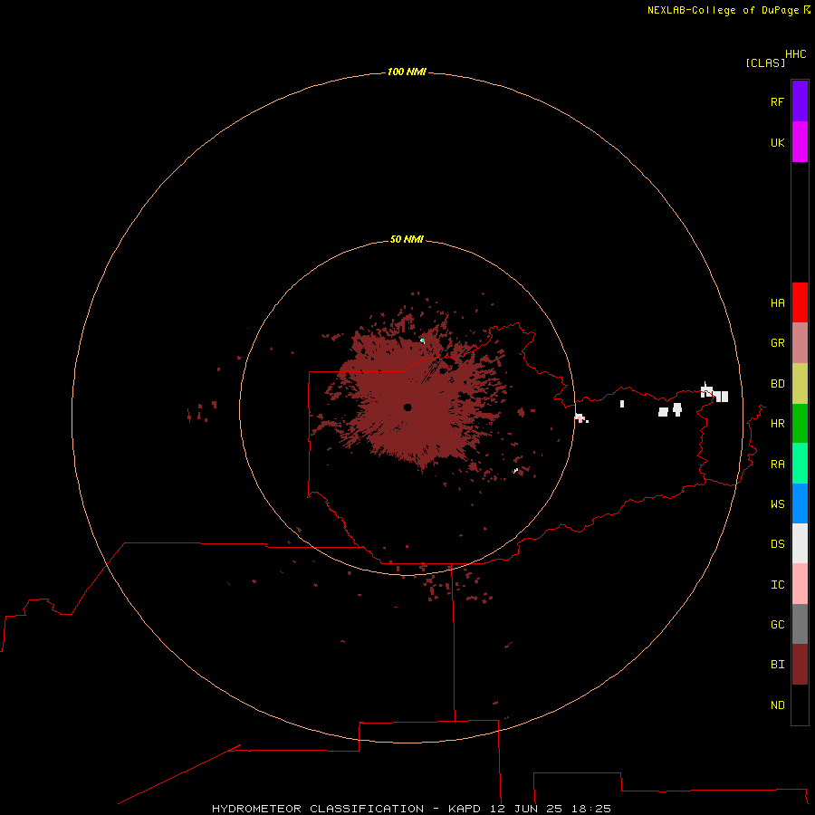Click the WS legend label

[x=777, y=504]
